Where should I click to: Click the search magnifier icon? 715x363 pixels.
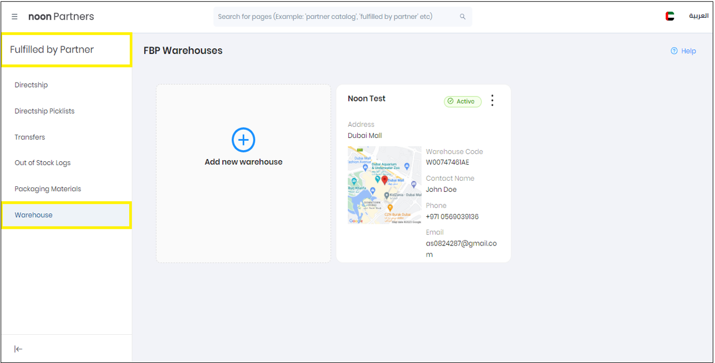click(x=463, y=17)
